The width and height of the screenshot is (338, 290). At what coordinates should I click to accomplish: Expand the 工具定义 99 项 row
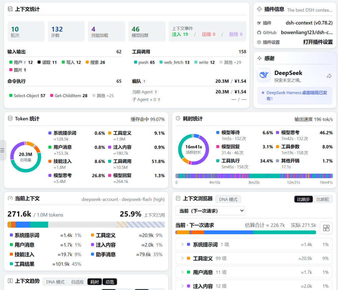[254, 258]
